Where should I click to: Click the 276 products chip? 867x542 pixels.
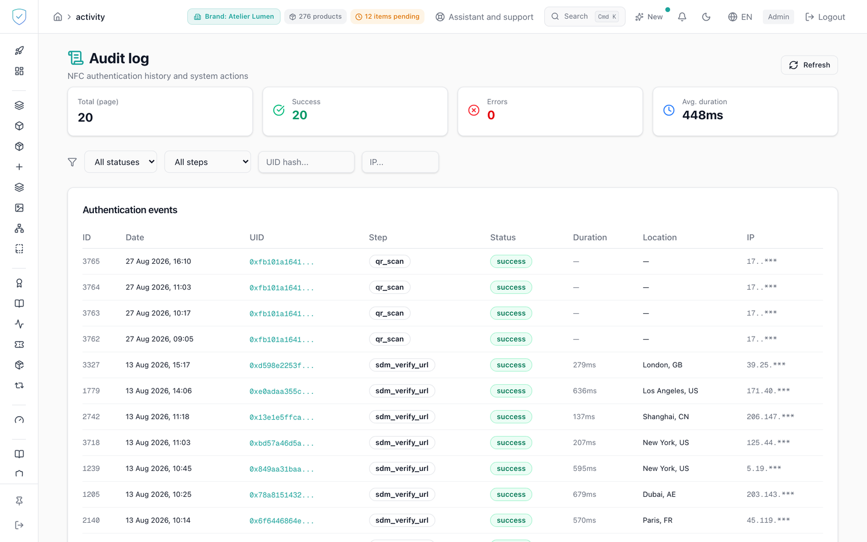coord(315,17)
